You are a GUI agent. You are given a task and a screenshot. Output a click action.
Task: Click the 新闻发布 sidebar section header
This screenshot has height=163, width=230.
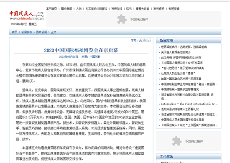tap(166, 41)
